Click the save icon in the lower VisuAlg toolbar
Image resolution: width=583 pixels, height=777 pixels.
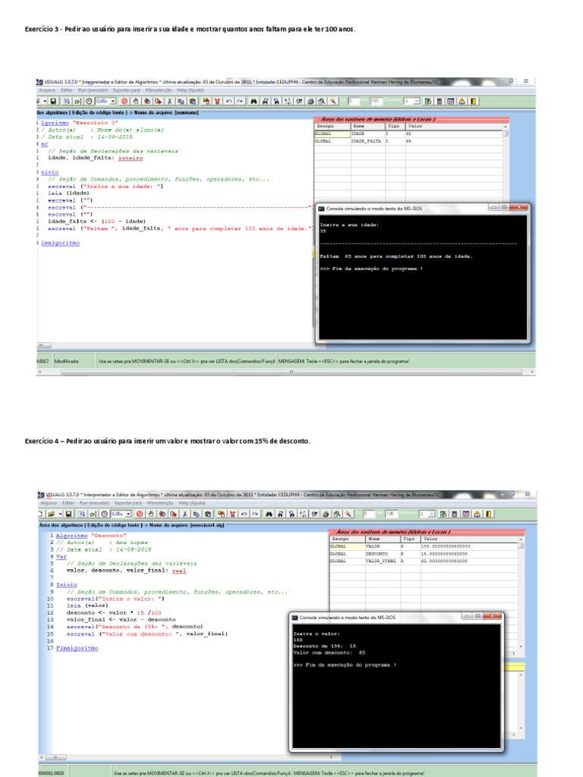coord(67,514)
